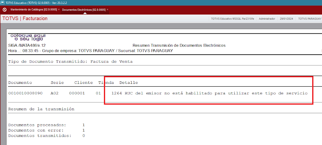Screen dimensions: 322x145
Task: Click the Serie column header
Action: (57, 83)
